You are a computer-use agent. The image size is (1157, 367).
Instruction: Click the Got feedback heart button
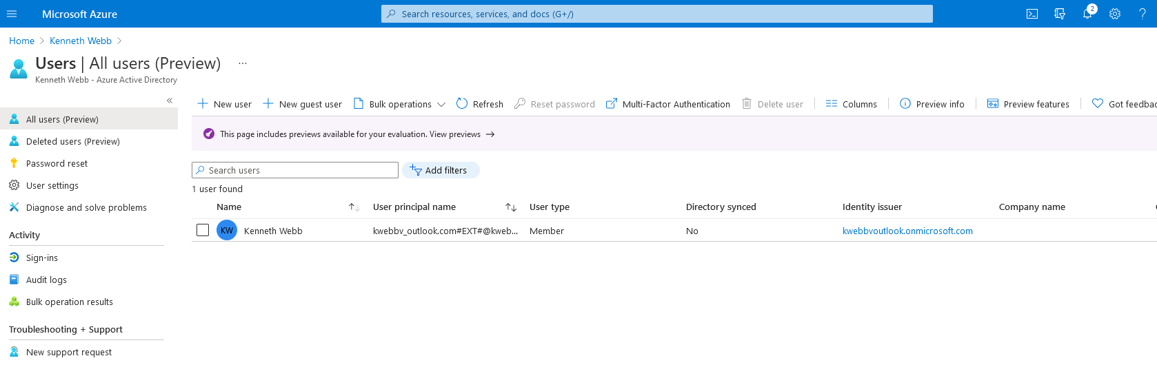point(1124,104)
